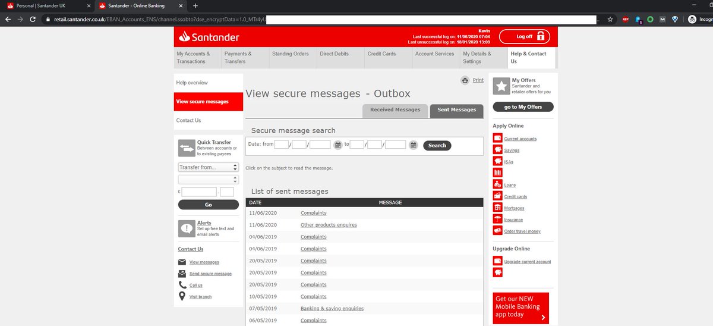Screen dimensions: 713x326
Task: Click the Quick Transfer arrows icon
Action: tap(187, 148)
